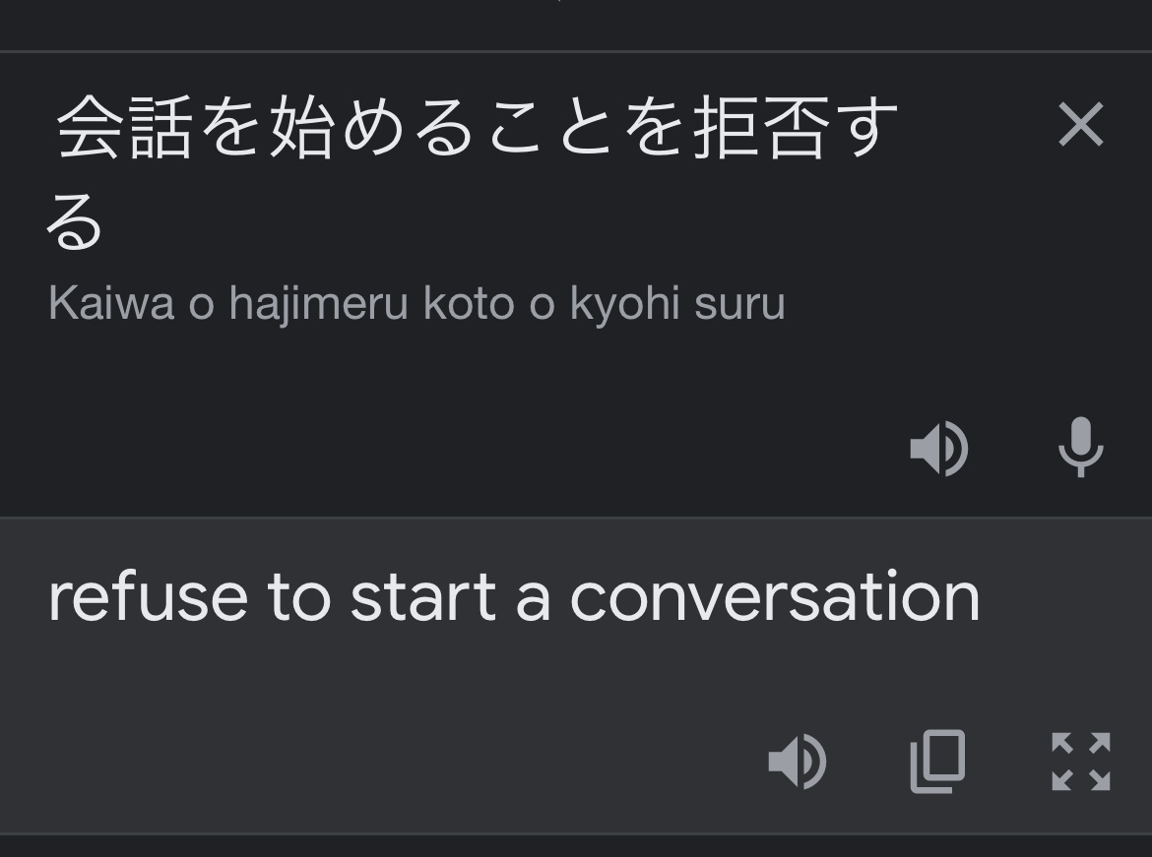The image size is (1152, 857).
Task: Tap the kanji 会話 at the text start
Action: (125, 126)
